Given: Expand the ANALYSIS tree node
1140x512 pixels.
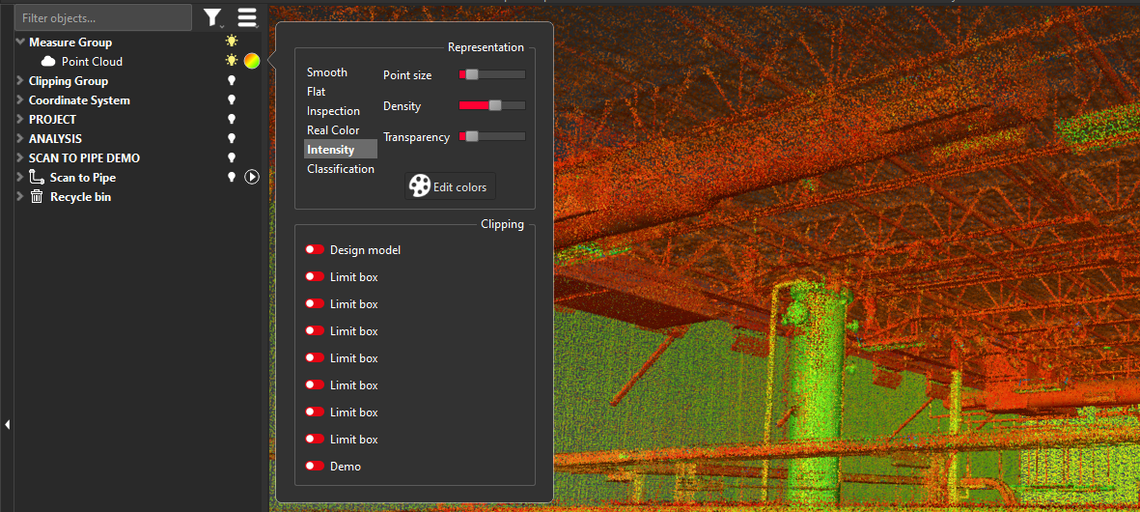Looking at the screenshot, I should [x=20, y=139].
